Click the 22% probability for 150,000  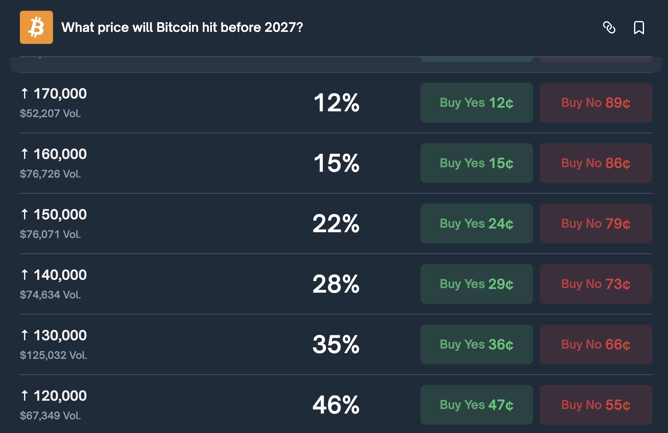coord(336,223)
